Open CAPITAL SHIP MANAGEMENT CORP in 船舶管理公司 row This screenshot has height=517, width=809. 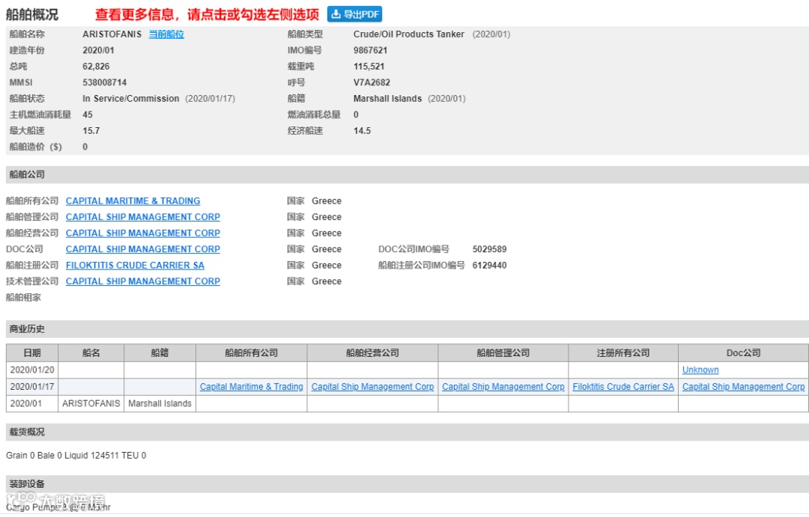[x=142, y=217]
